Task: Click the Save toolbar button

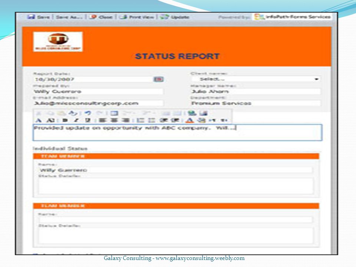Action: (x=38, y=17)
